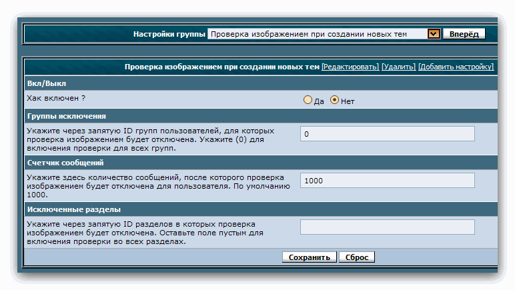Select the Нет radio button
Viewport: 515px width, 290px height.
point(334,100)
